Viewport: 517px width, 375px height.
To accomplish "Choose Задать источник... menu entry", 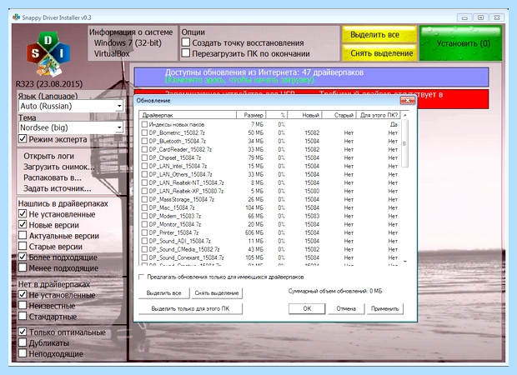I will pos(57,188).
